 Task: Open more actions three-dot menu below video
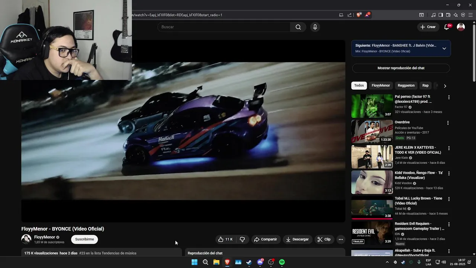[341, 239]
